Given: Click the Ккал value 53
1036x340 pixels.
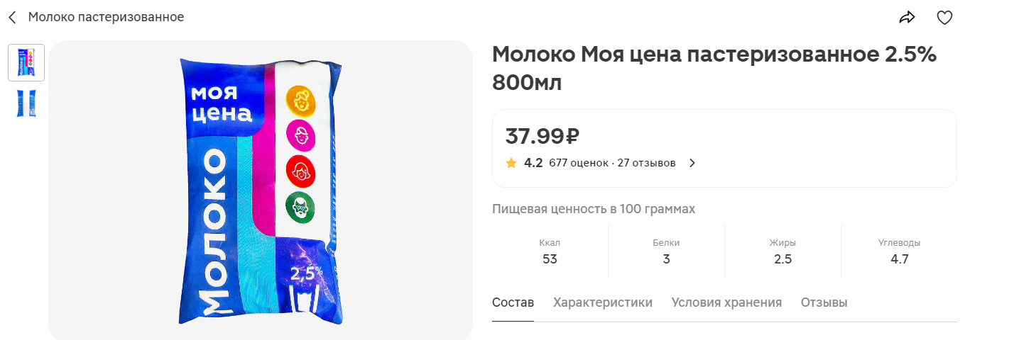Looking at the screenshot, I should (x=550, y=259).
